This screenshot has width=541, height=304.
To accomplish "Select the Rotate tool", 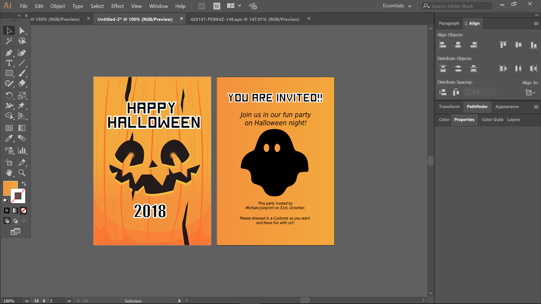I will coord(9,96).
